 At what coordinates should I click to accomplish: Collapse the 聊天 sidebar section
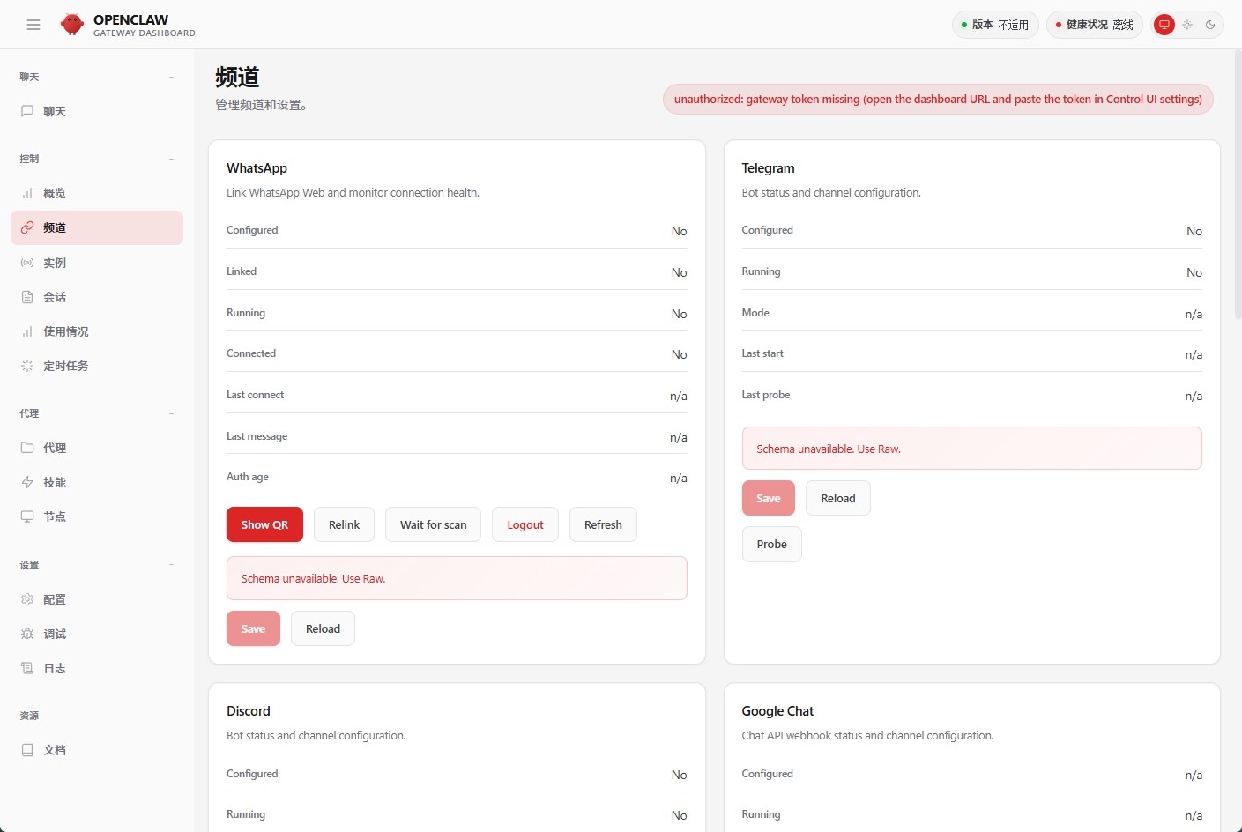tap(171, 77)
